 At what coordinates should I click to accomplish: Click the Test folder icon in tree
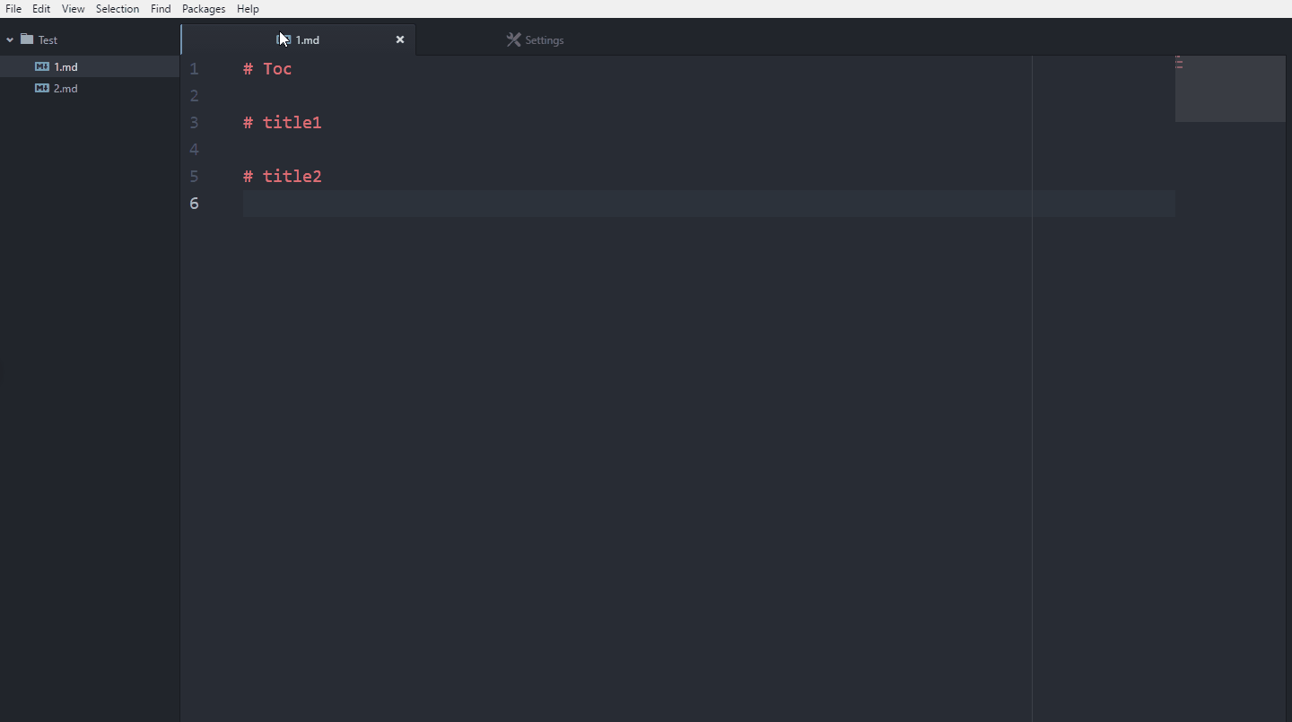click(x=27, y=39)
